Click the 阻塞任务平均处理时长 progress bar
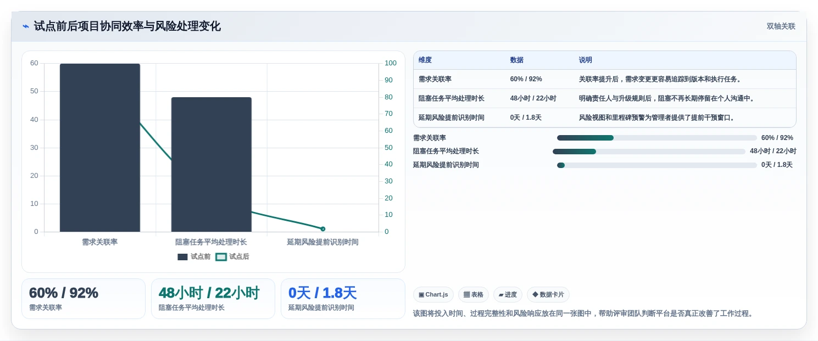This screenshot has width=818, height=341. pyautogui.click(x=649, y=152)
